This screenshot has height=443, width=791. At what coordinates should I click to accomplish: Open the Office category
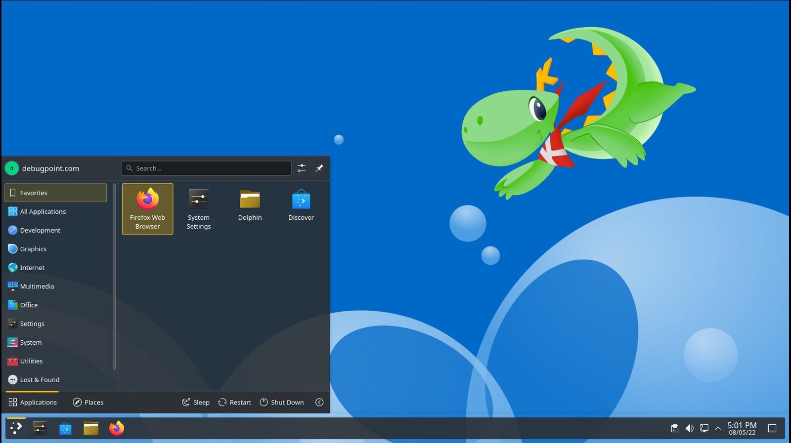[x=55, y=305]
